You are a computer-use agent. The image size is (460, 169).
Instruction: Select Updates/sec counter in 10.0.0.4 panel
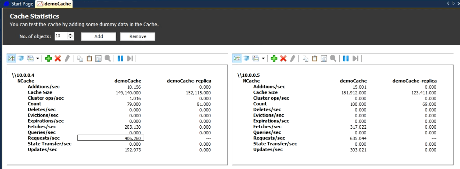[42, 149]
